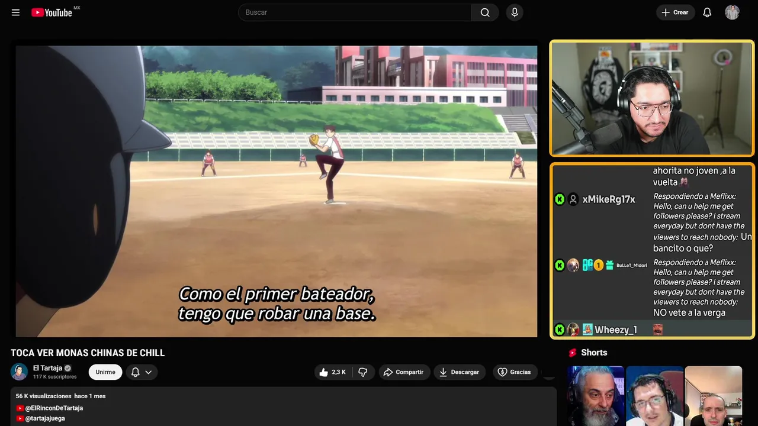Click the Buscar search field
Viewport: 758px width, 426px height.
coord(355,12)
